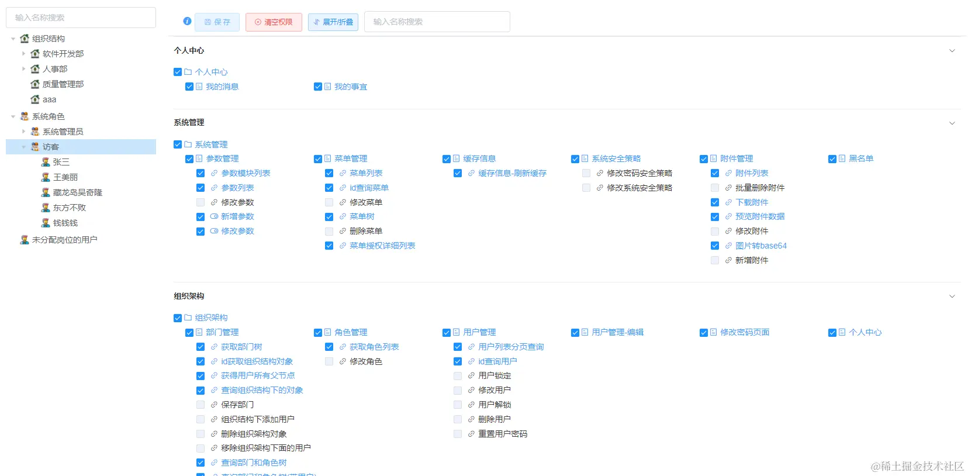Click the user icon next to 王美丽
The width and height of the screenshot is (968, 476).
pos(46,177)
